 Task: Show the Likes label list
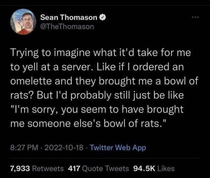pos(165,168)
